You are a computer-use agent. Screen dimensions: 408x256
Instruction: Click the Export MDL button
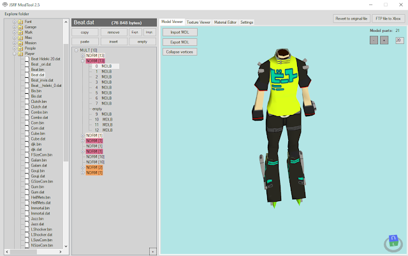tap(180, 42)
